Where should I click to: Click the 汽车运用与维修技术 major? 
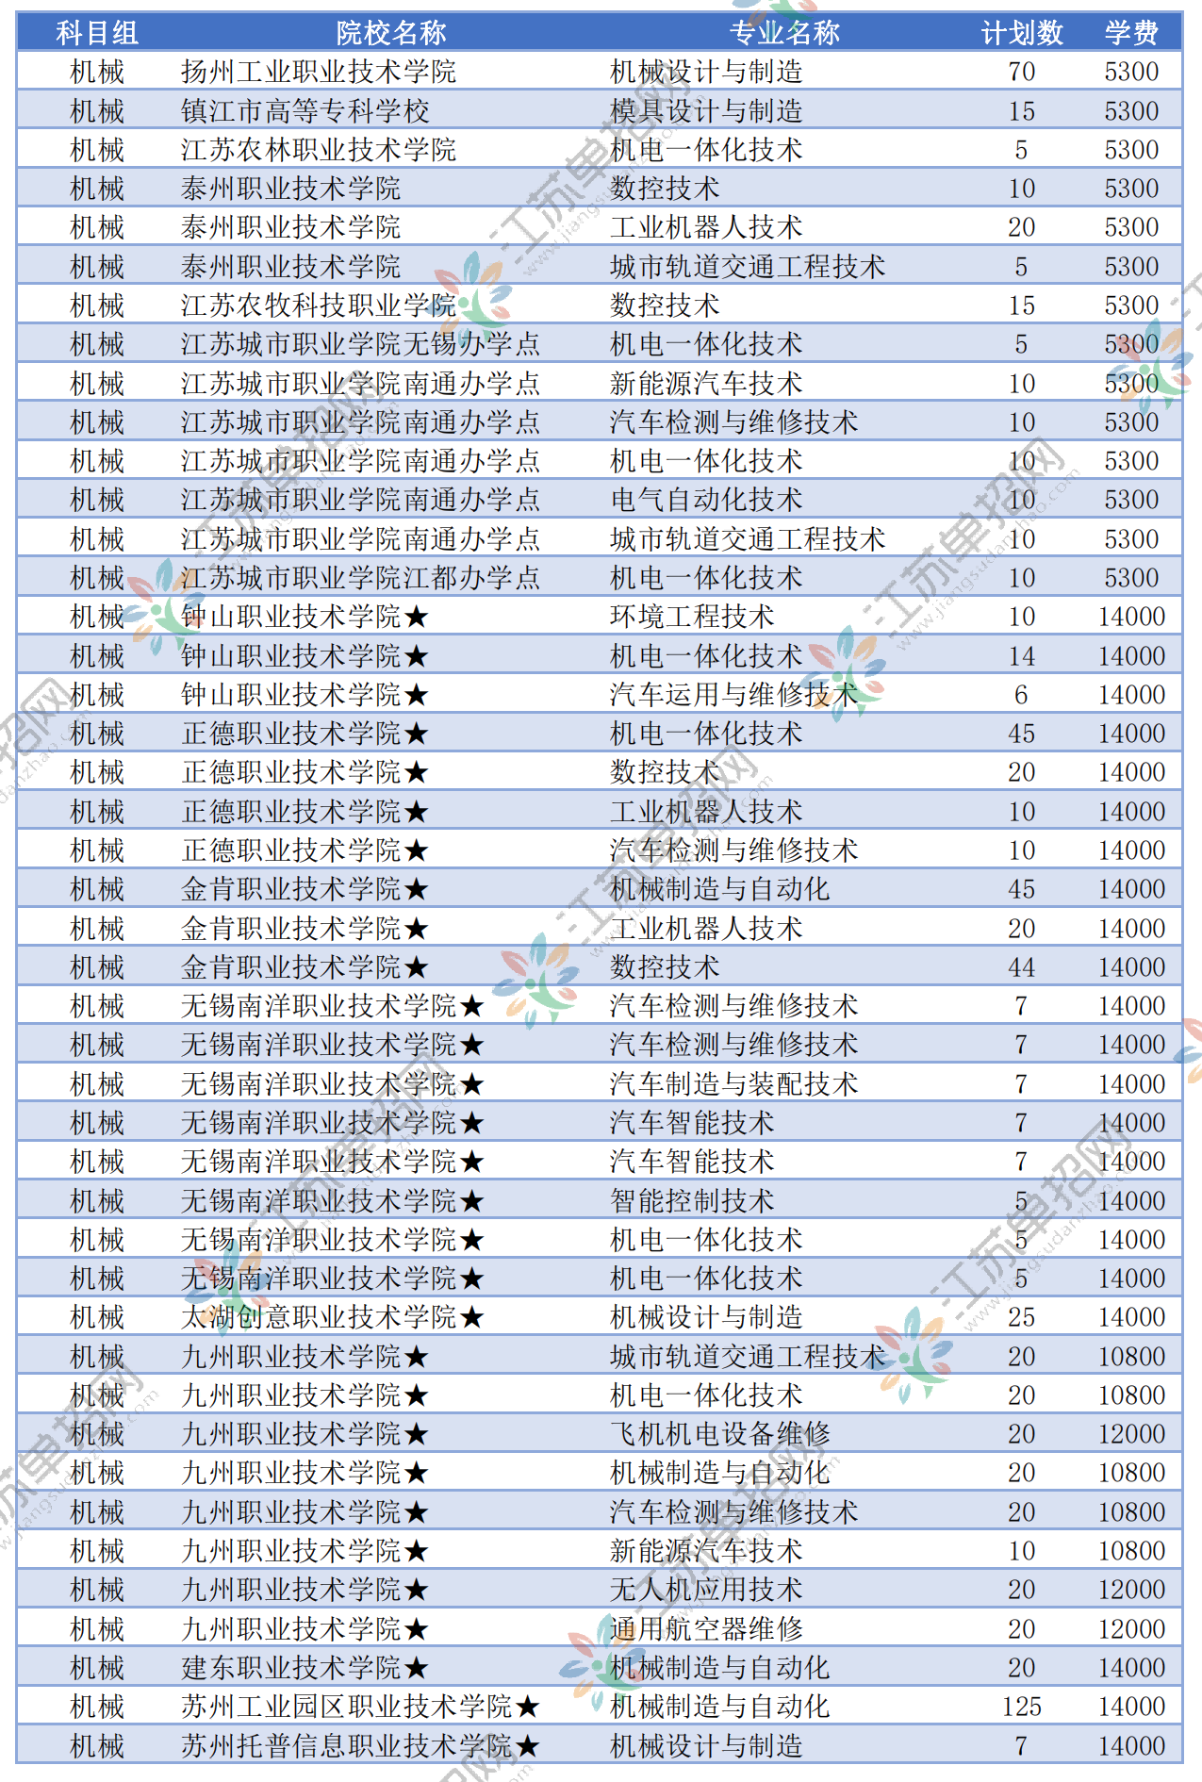pos(734,695)
